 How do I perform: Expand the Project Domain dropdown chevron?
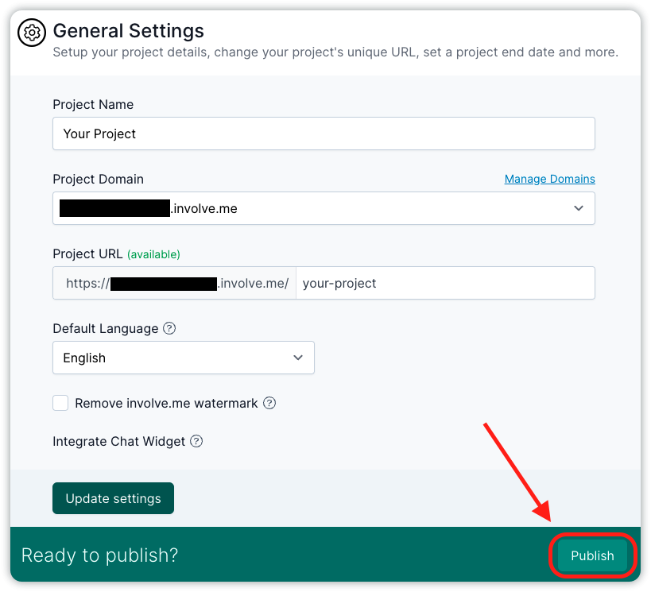[579, 208]
